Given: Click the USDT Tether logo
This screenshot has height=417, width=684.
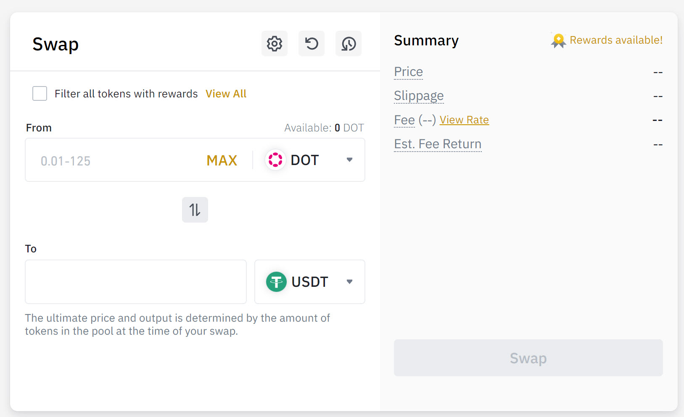Looking at the screenshot, I should point(276,282).
